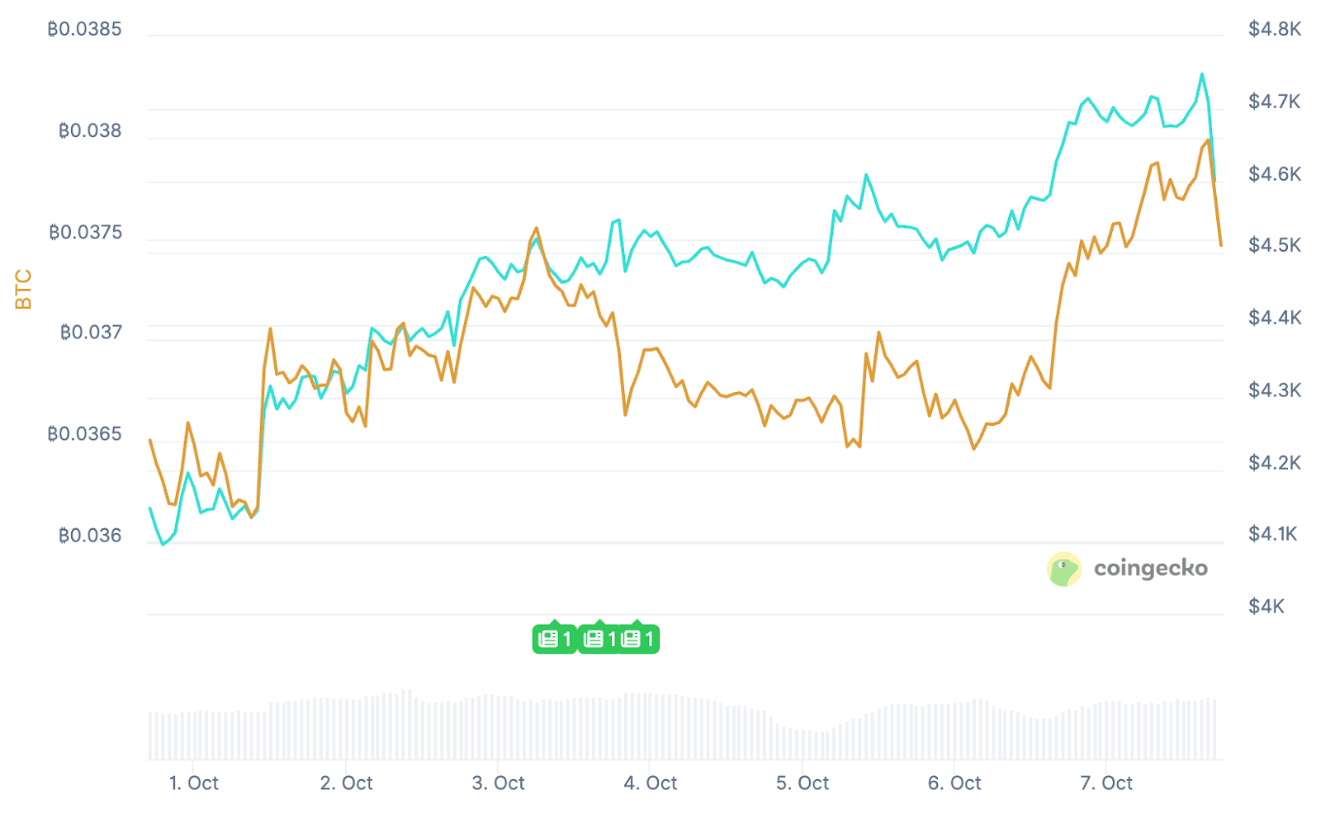Open the leftmost green news marker
The height and width of the screenshot is (813, 1321).
pos(554,639)
